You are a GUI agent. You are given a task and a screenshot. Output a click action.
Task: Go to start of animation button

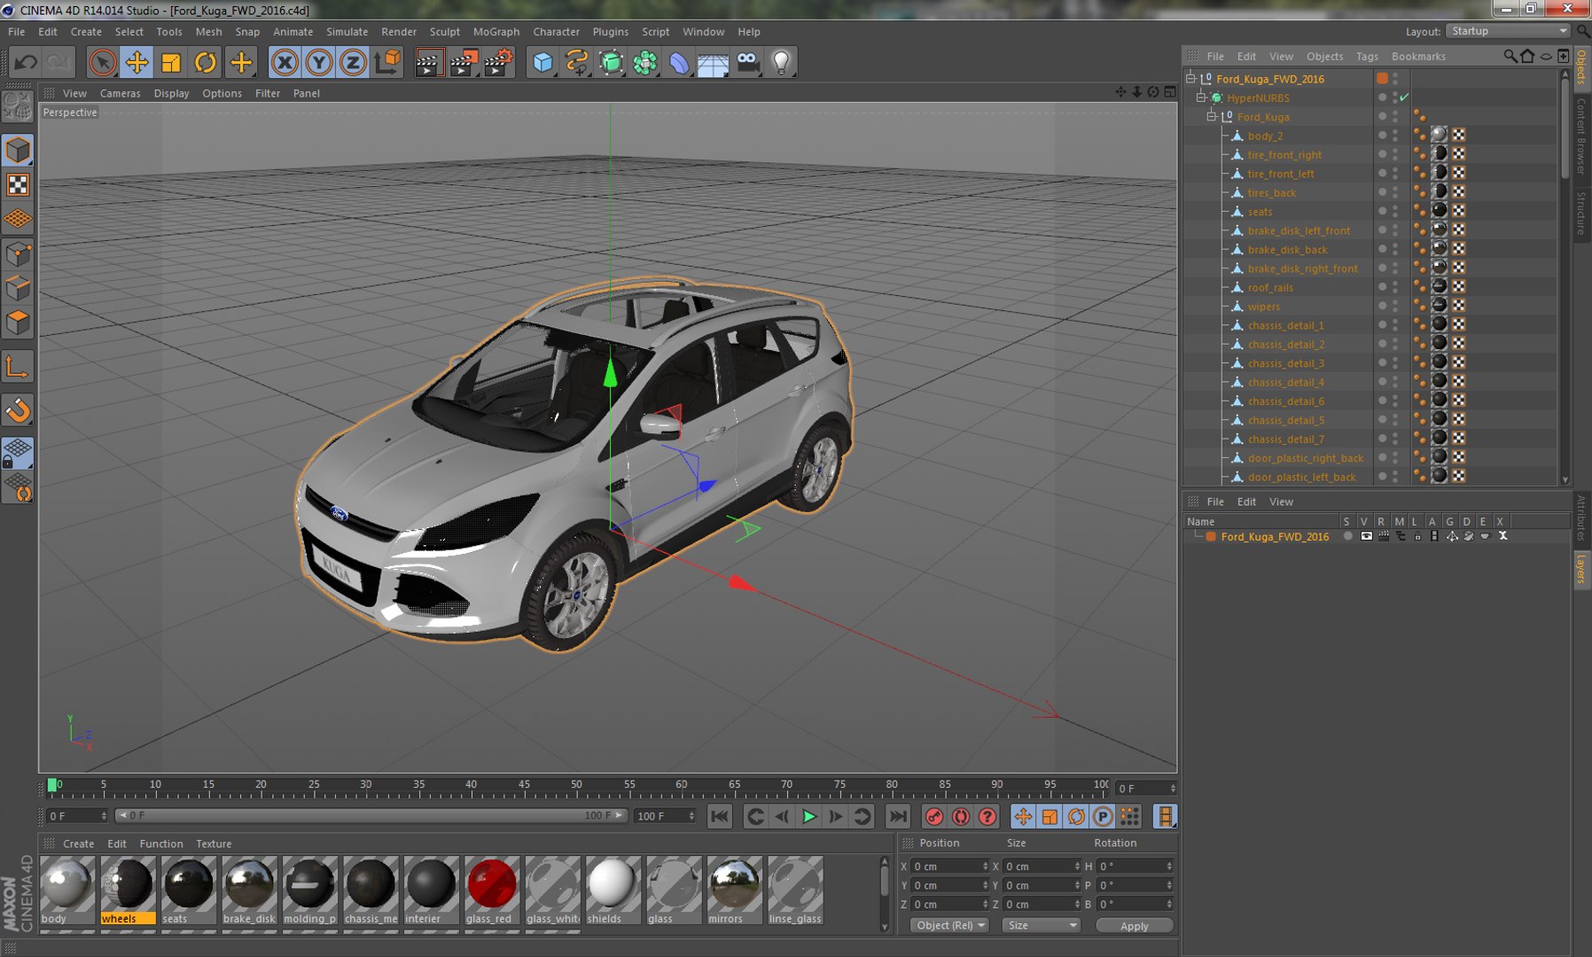(x=719, y=816)
